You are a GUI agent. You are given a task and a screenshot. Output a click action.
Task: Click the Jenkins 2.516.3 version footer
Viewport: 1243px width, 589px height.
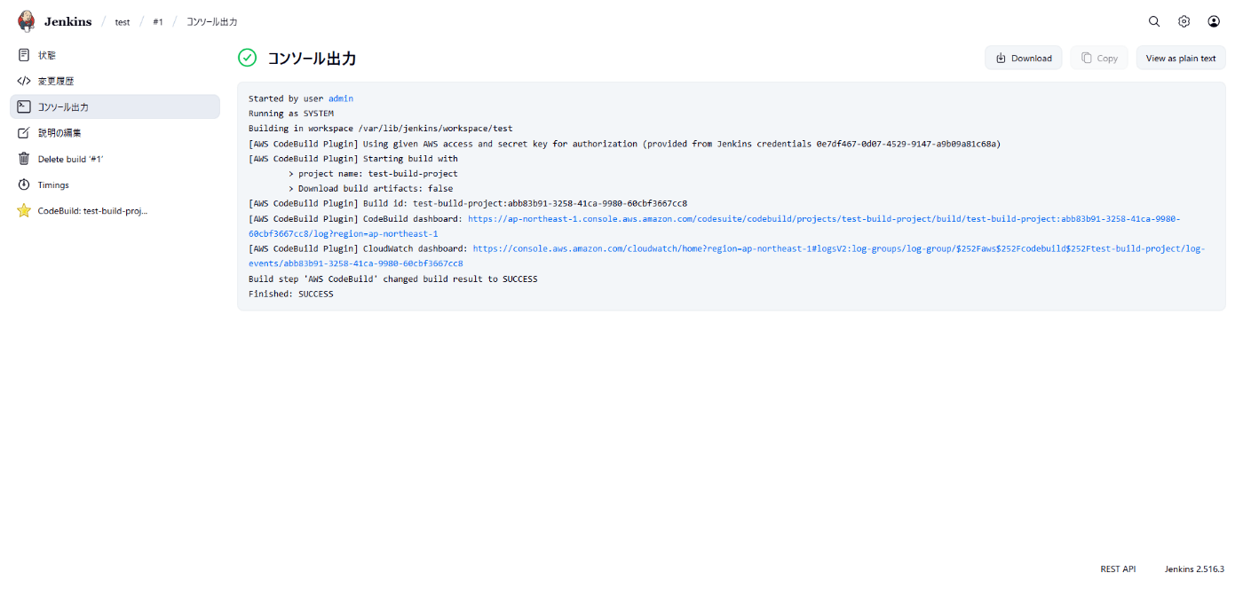pyautogui.click(x=1194, y=569)
